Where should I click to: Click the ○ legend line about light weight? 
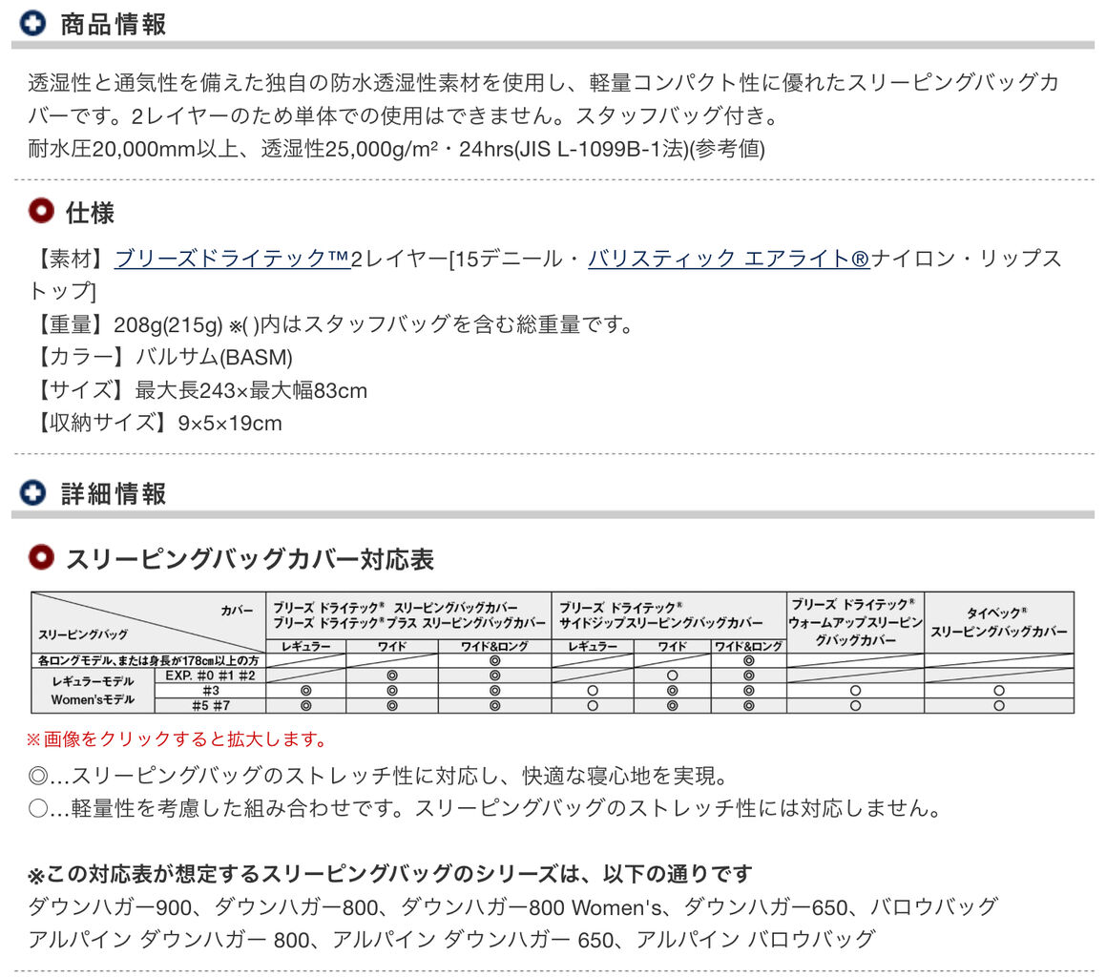(486, 808)
